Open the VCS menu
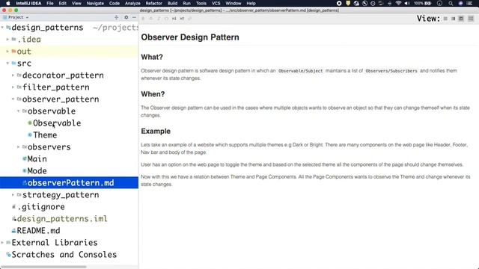The width and height of the screenshot is (479, 269). tap(216, 3)
